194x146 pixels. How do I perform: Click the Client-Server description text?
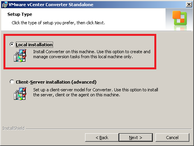(x=95, y=92)
